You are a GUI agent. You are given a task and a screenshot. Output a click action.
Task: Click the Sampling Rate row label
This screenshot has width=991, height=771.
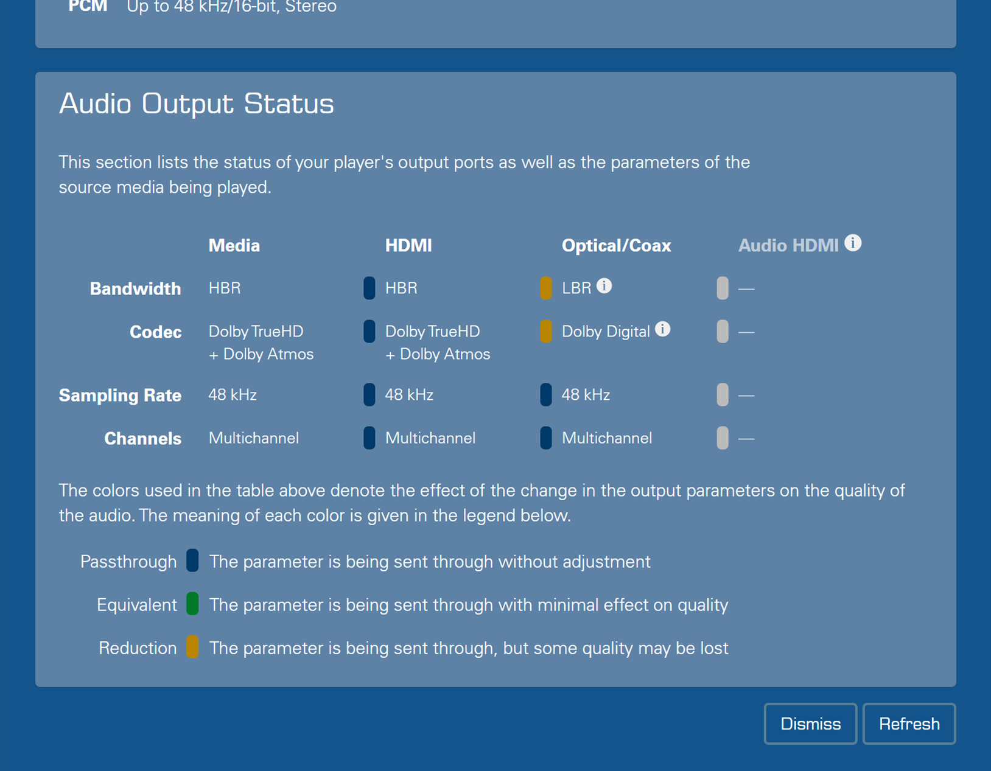(x=120, y=396)
